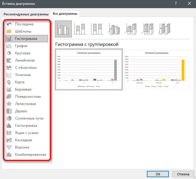Open the Круговая pie chart category
196x179 pixels.
pyautogui.click(x=27, y=53)
